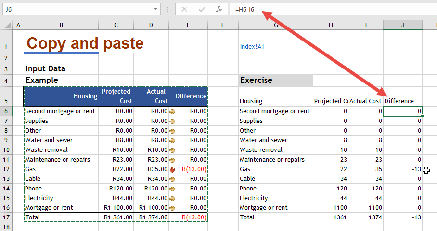Select red R(13.00) in Total row
437x231 pixels.
[188, 217]
